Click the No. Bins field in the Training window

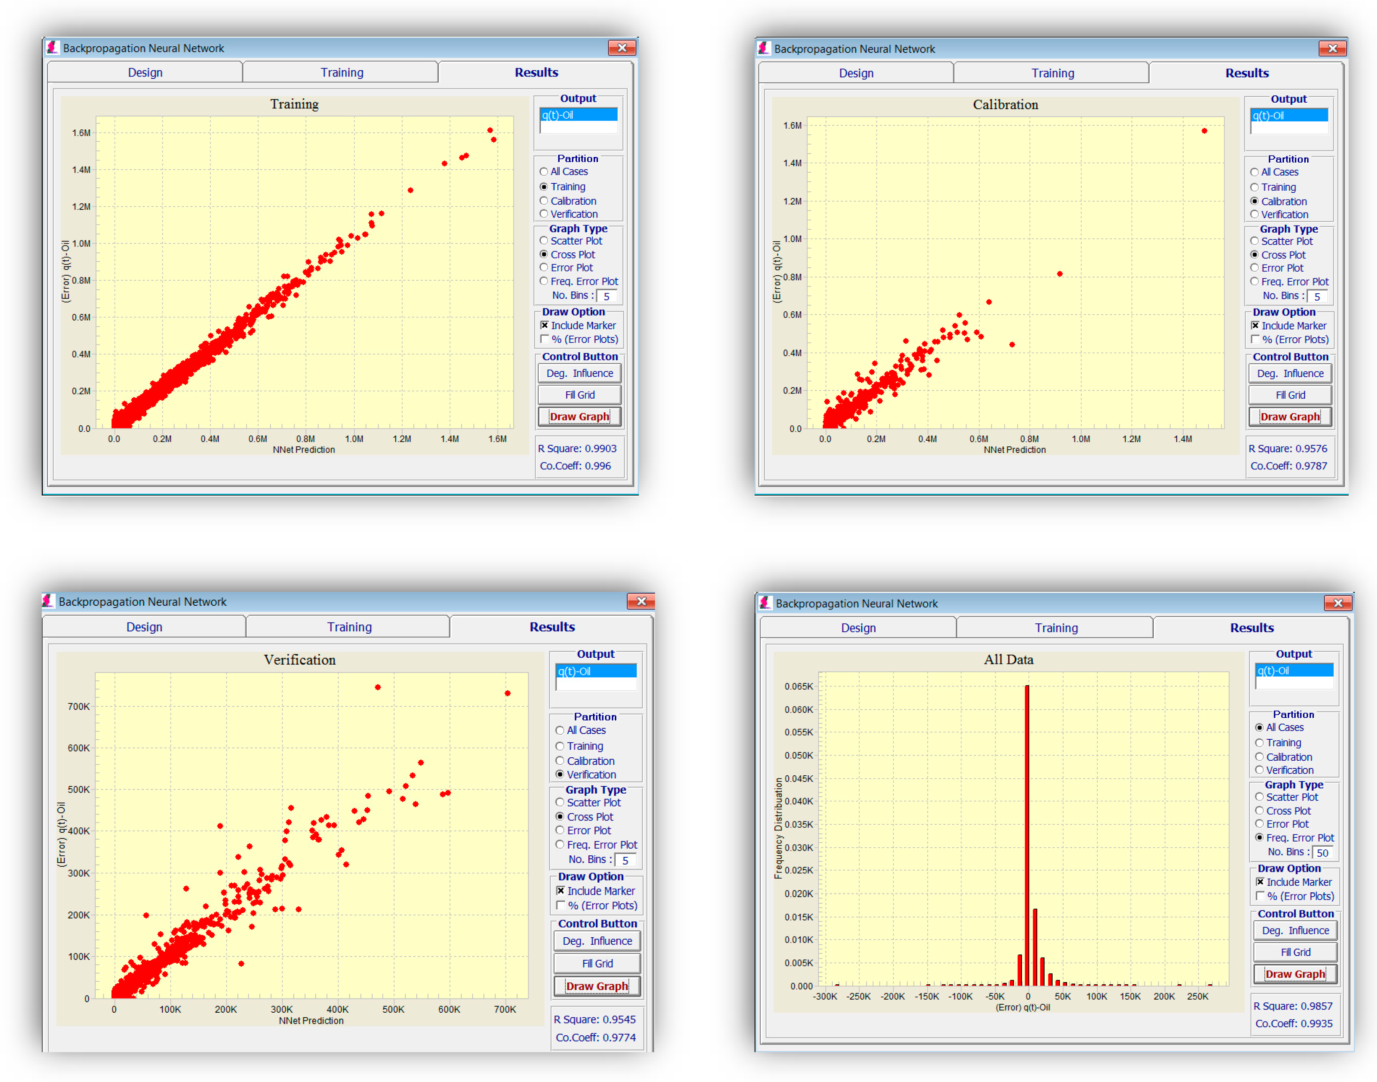[x=606, y=296]
